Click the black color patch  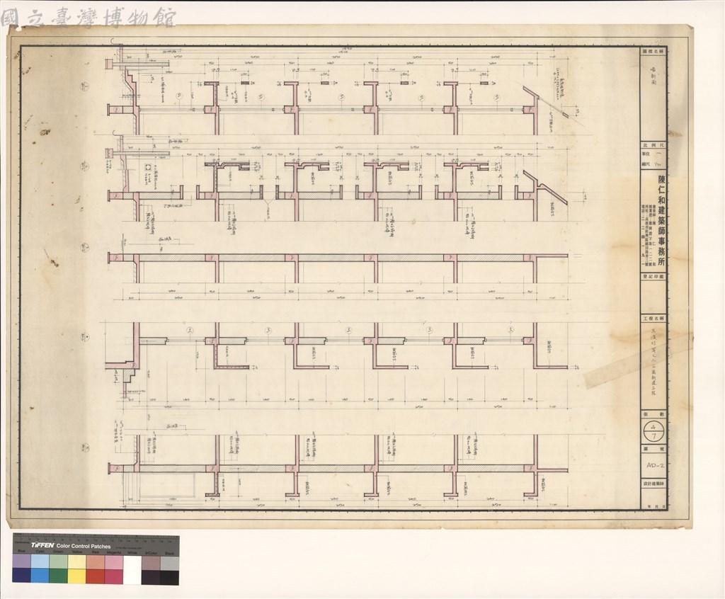click(x=170, y=577)
